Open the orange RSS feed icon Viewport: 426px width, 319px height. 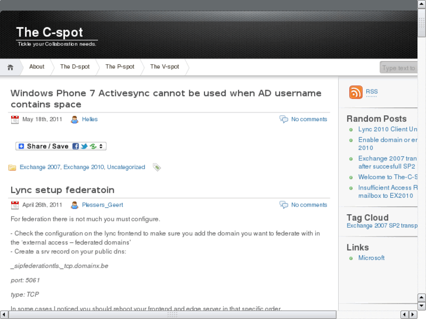point(356,92)
